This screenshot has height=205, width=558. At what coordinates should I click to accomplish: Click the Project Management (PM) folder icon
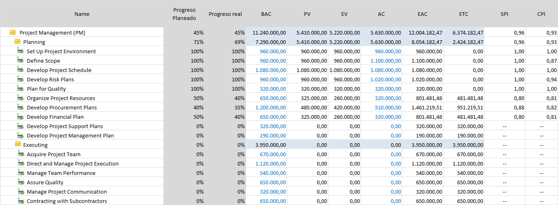(x=12, y=33)
